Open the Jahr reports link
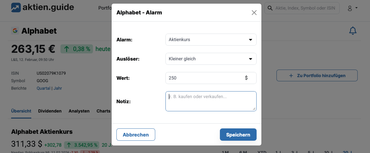 [x=58, y=88]
